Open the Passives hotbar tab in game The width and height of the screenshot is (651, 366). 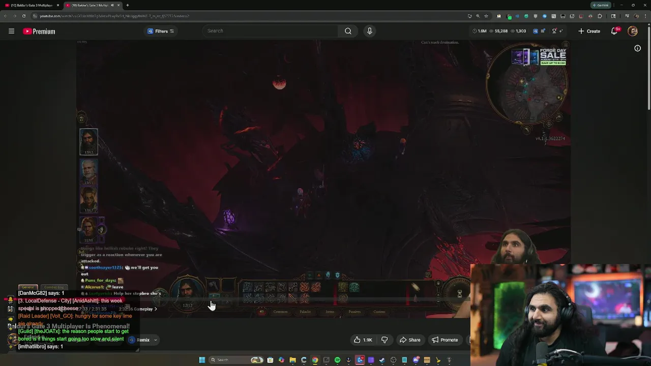(354, 312)
